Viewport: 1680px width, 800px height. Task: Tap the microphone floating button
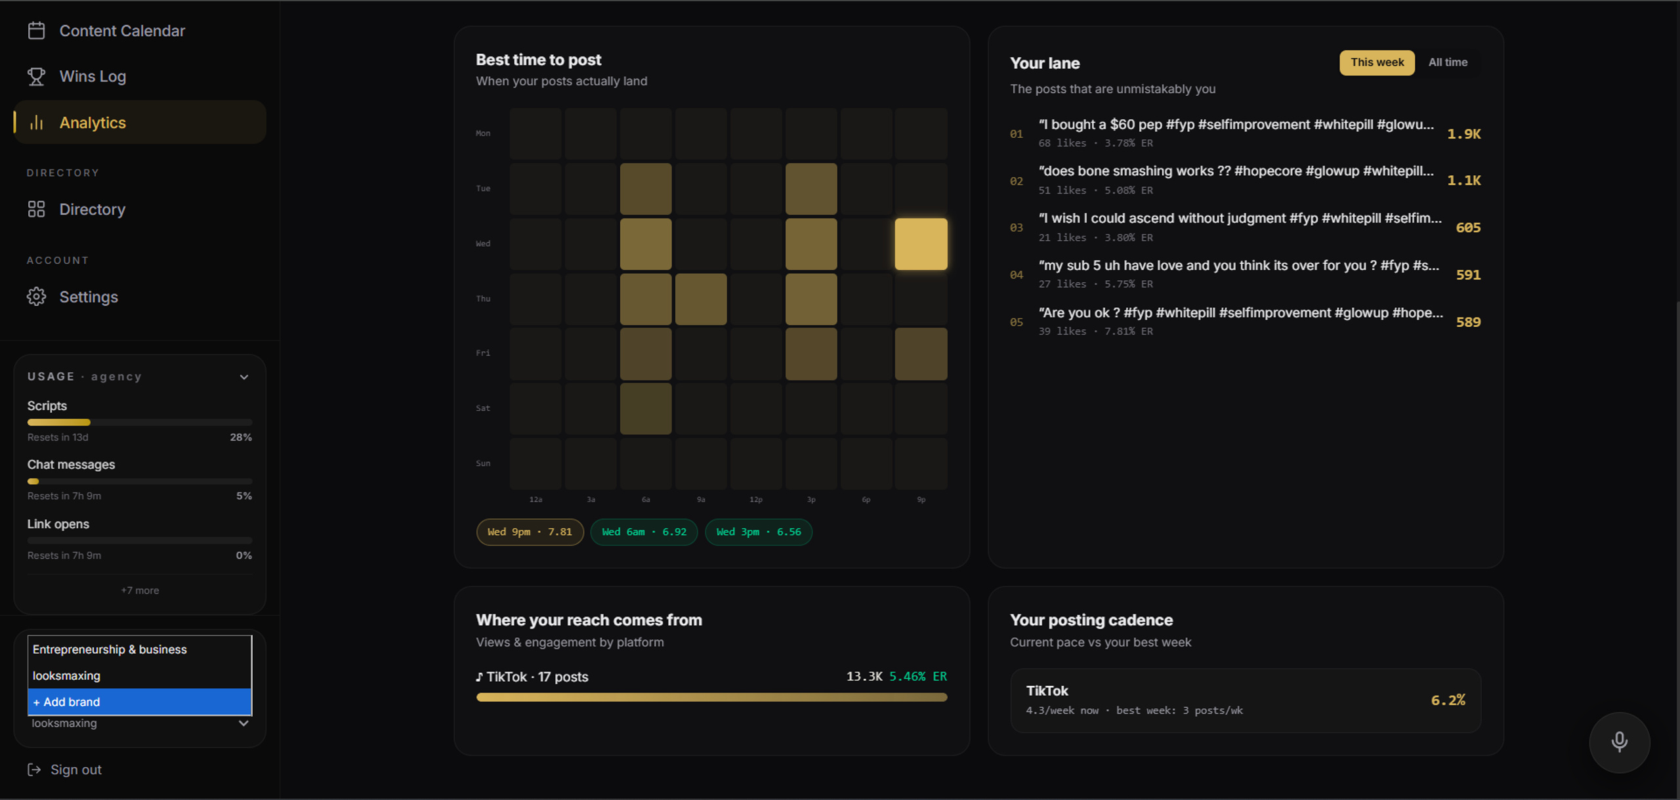pos(1619,742)
